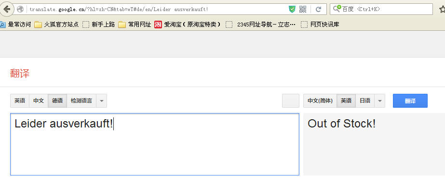Open the QR code icon in address bar
This screenshot has width=445, height=189.
pos(303,9)
